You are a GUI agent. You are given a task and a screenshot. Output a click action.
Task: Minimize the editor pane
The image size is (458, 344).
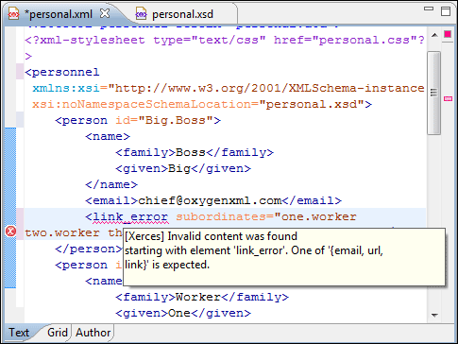[x=429, y=9]
